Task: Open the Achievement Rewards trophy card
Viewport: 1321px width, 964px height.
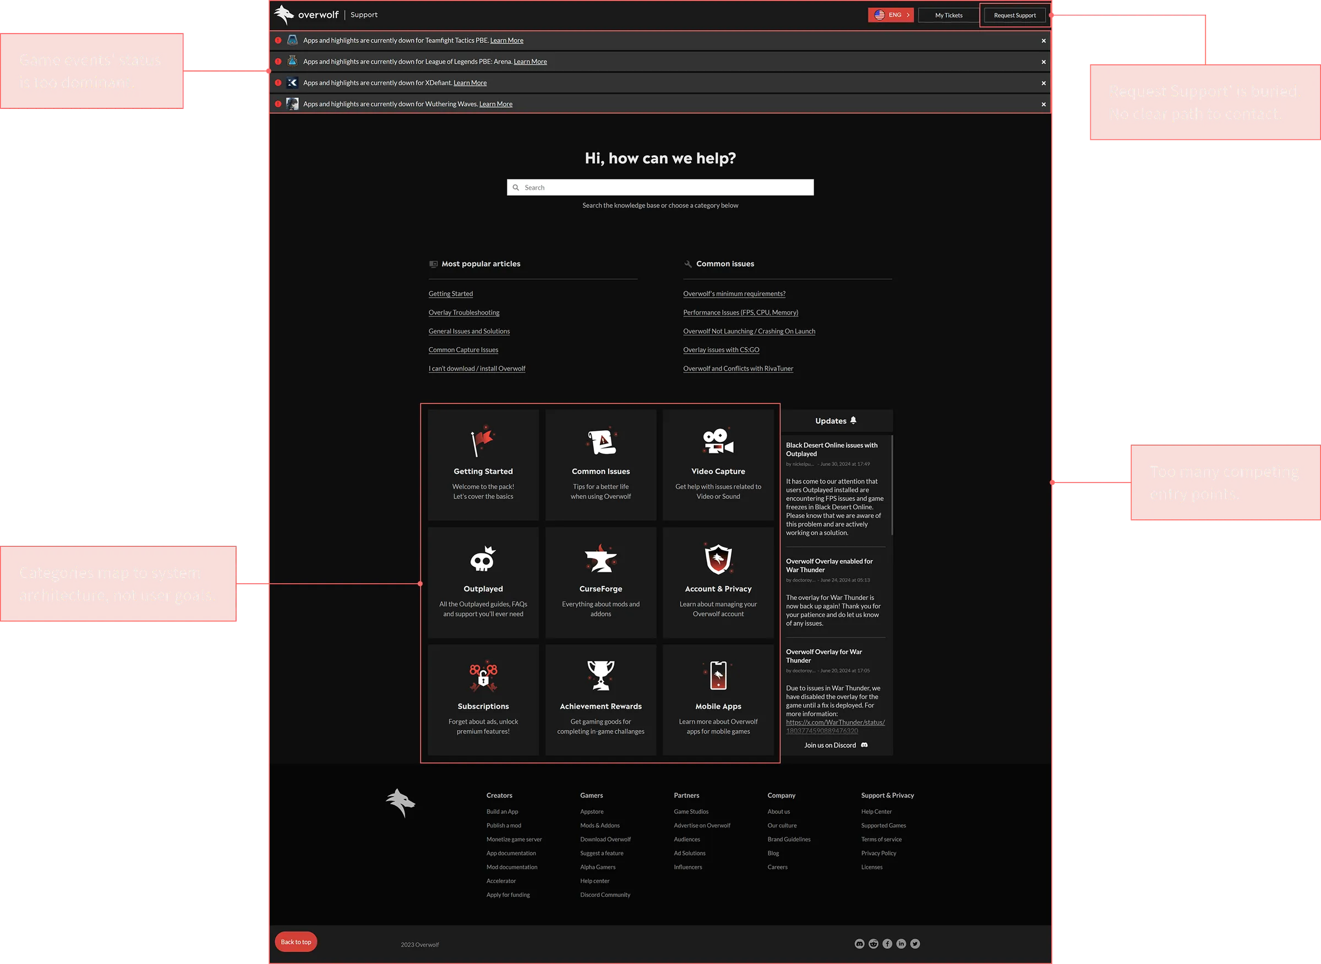Action: point(601,700)
